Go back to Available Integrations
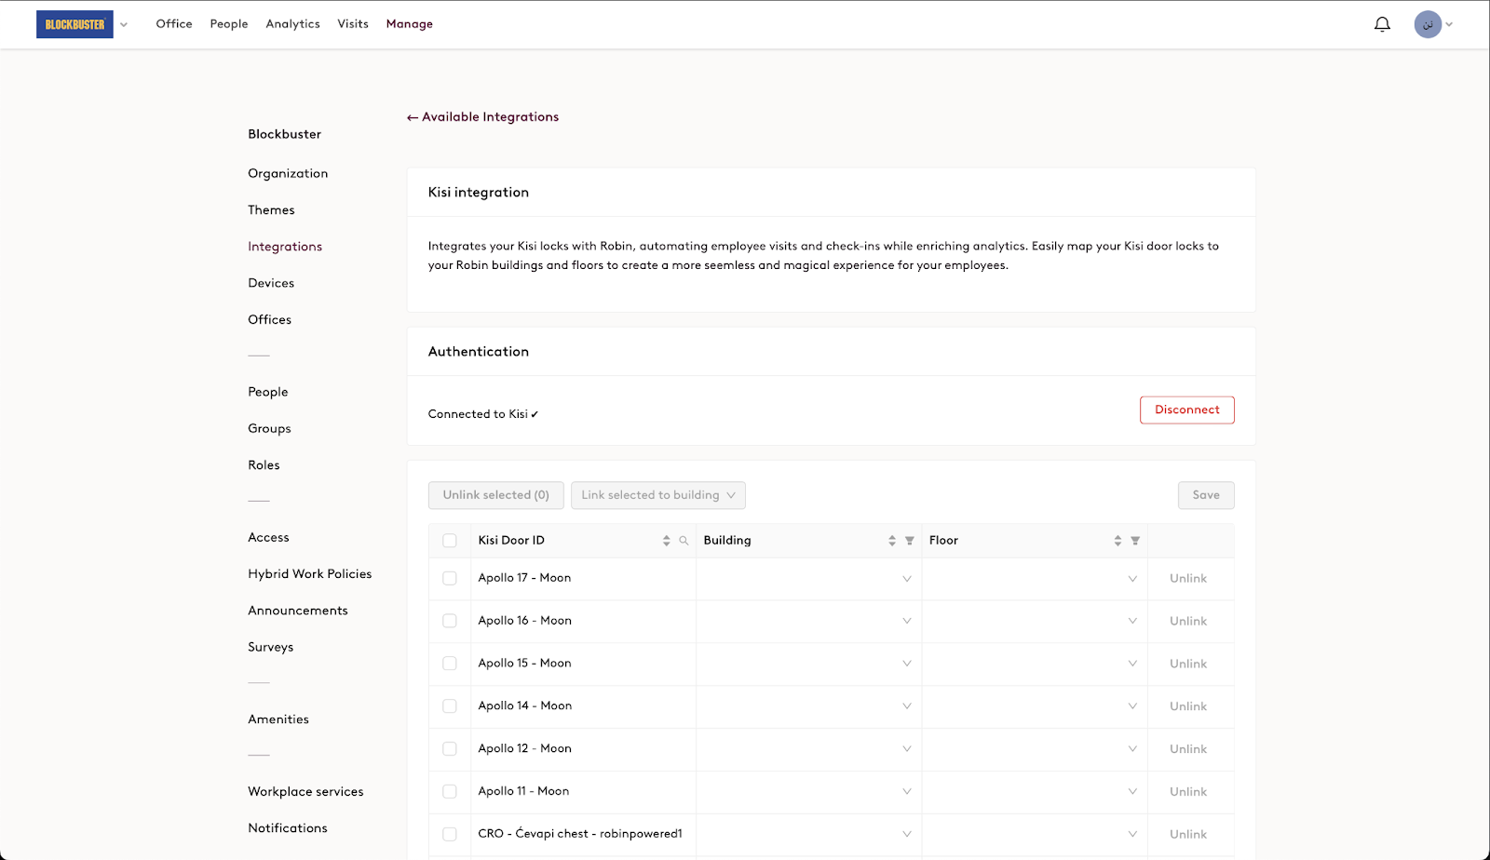The image size is (1490, 860). (482, 117)
